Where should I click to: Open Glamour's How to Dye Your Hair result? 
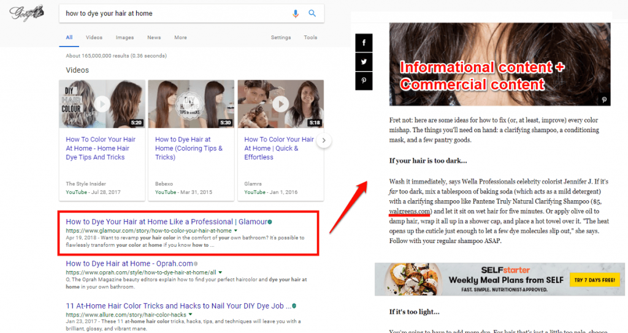coord(166,222)
